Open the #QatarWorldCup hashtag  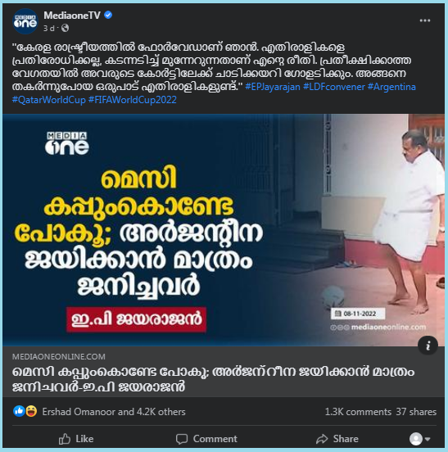[x=49, y=100]
